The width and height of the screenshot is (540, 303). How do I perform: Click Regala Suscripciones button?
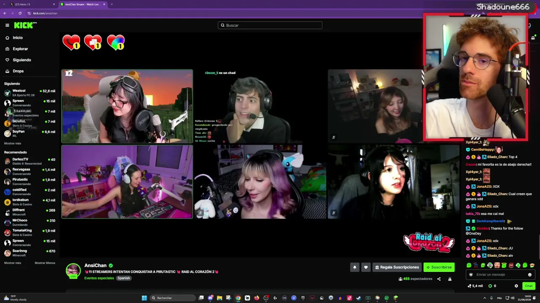click(397, 267)
